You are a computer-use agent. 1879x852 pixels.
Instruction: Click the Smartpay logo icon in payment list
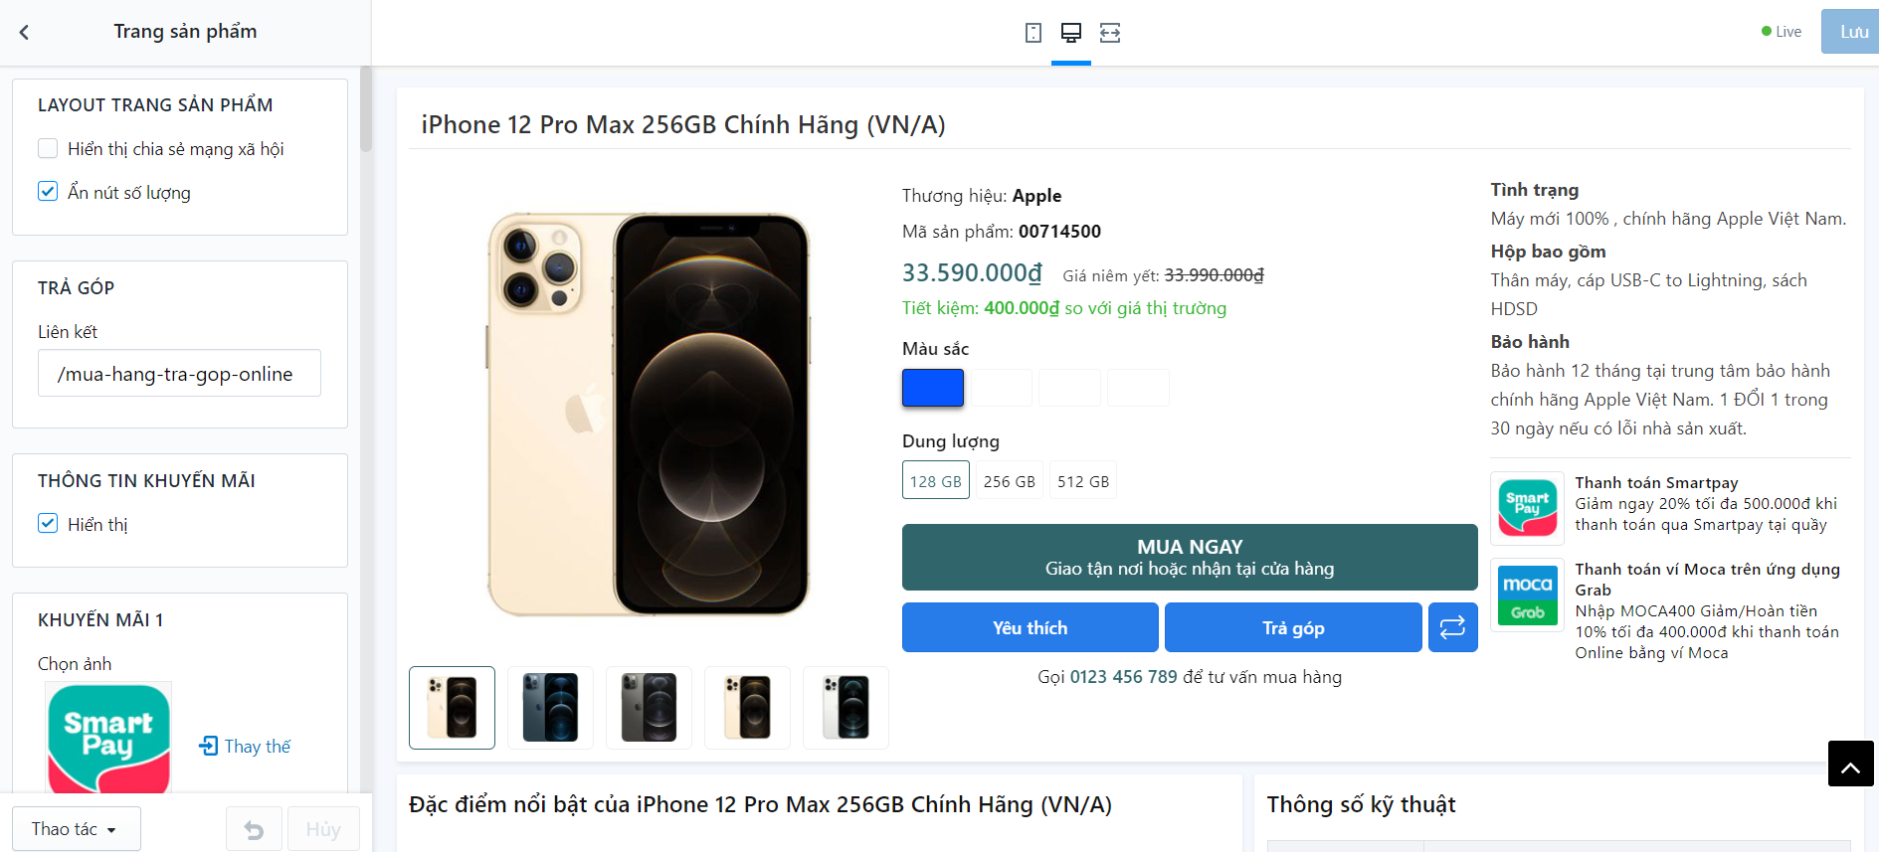tap(1527, 507)
